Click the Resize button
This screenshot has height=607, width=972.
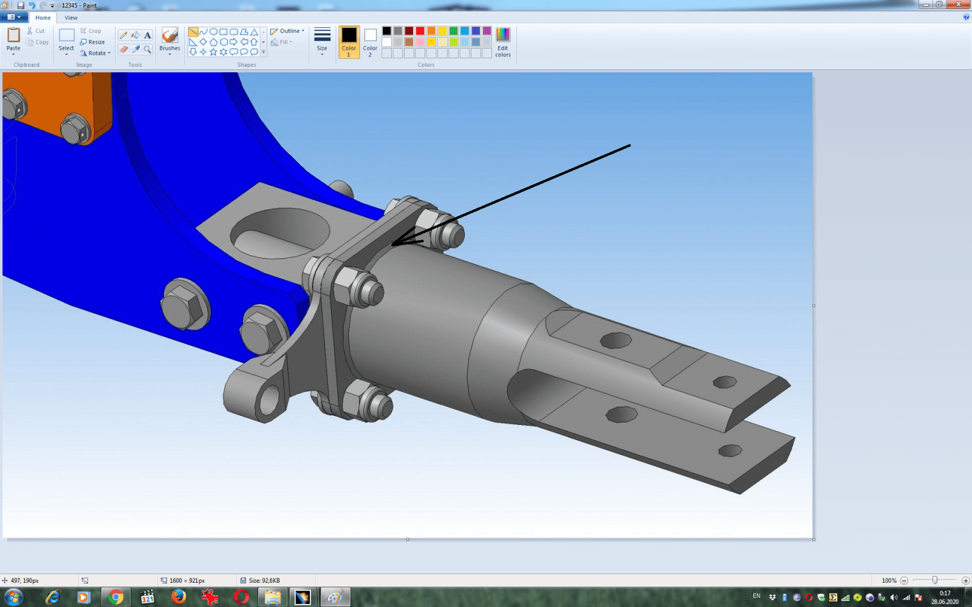(x=93, y=42)
